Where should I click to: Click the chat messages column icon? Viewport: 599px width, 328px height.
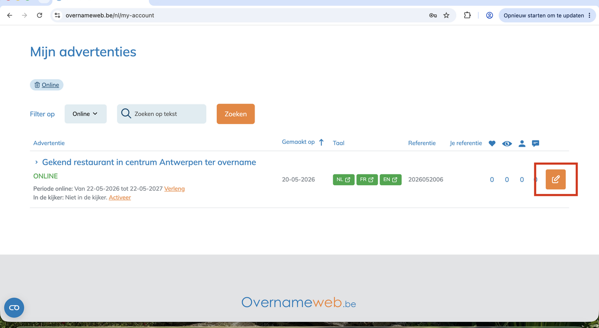[536, 143]
